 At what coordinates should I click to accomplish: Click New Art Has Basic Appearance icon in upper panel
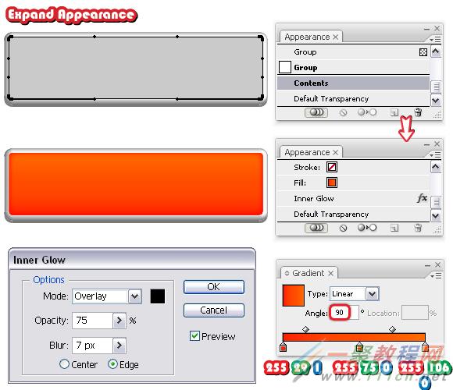[316, 112]
